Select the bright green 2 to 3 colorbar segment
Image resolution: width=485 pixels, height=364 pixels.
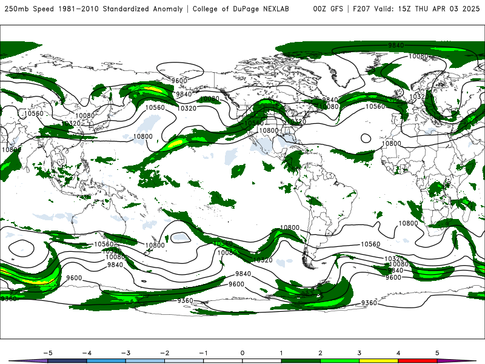(339, 361)
